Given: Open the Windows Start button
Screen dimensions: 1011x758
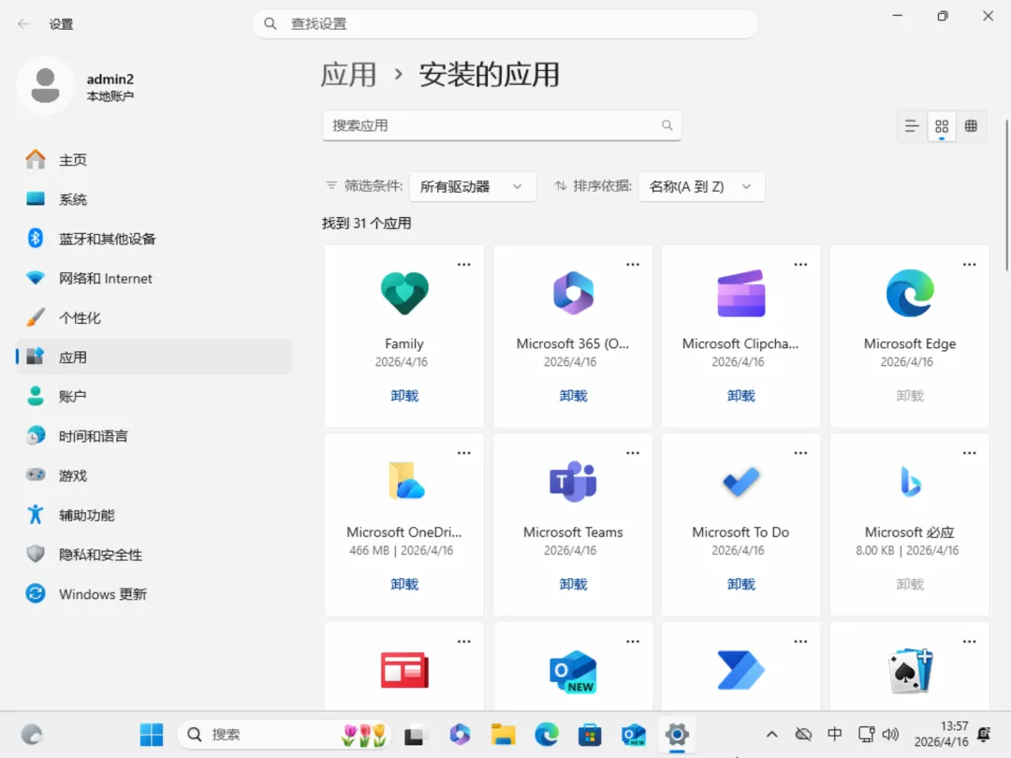Looking at the screenshot, I should (152, 735).
